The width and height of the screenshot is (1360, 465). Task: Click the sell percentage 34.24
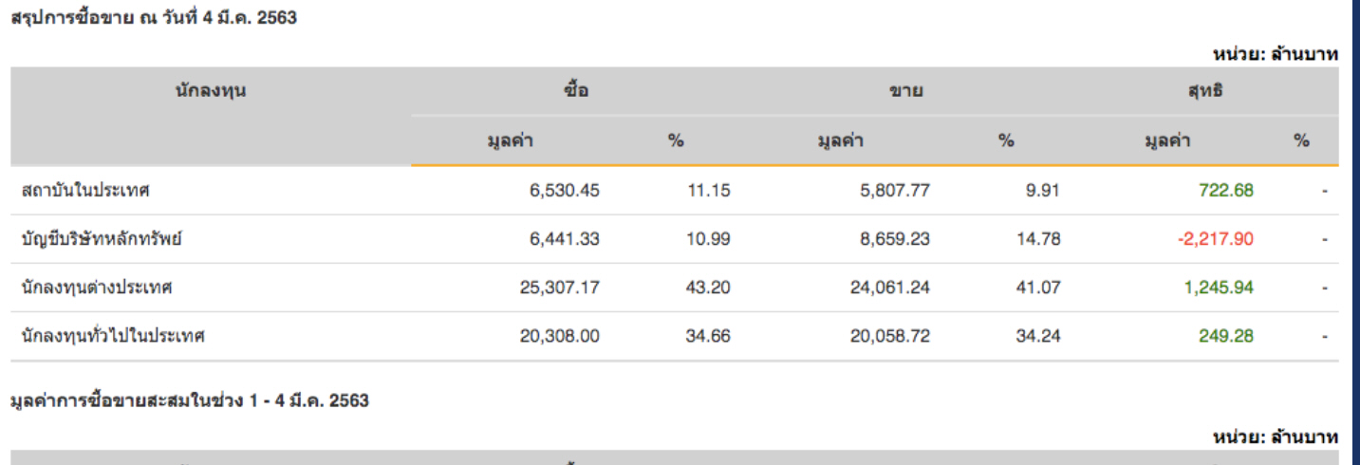pos(1038,336)
